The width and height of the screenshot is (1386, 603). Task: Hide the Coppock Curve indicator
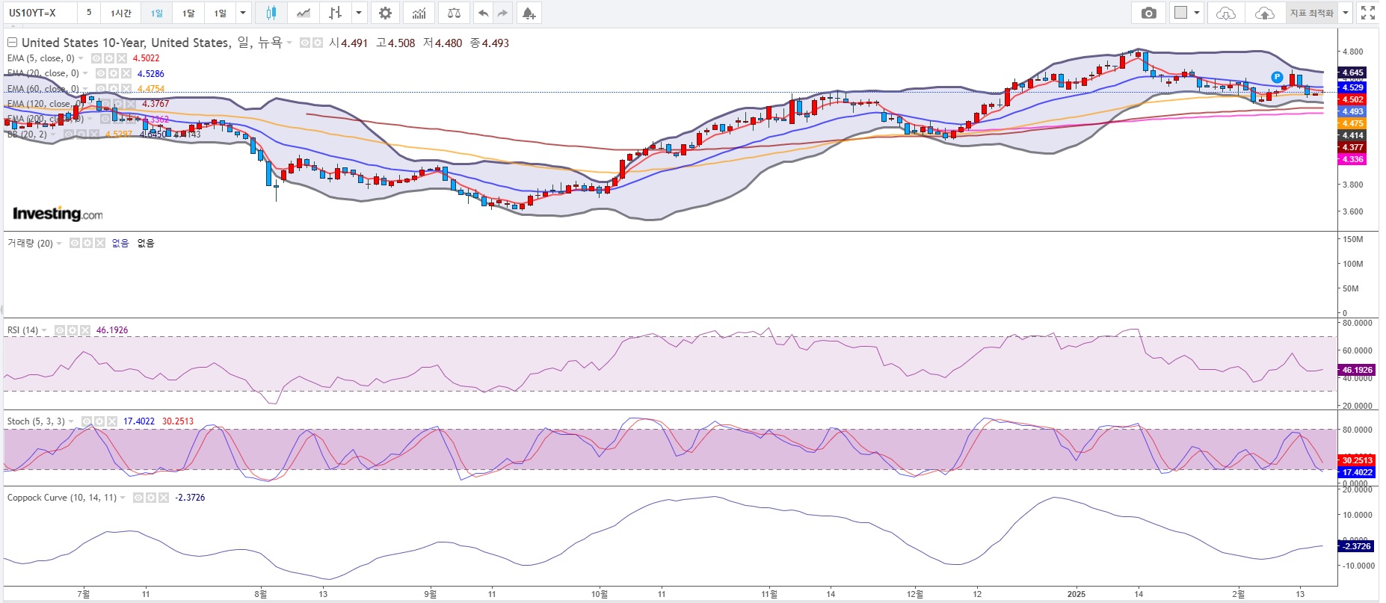tap(138, 498)
